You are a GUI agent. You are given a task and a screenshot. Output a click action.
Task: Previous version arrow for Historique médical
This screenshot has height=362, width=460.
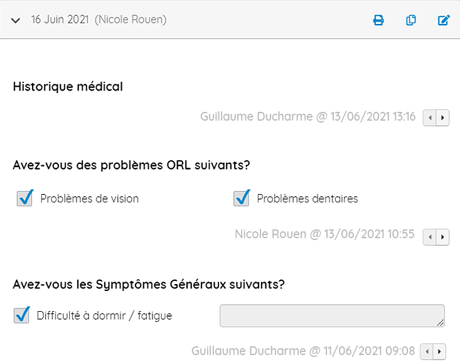[x=430, y=118]
